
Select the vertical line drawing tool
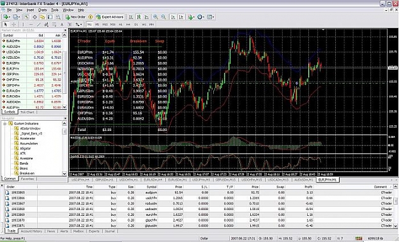tap(23, 24)
